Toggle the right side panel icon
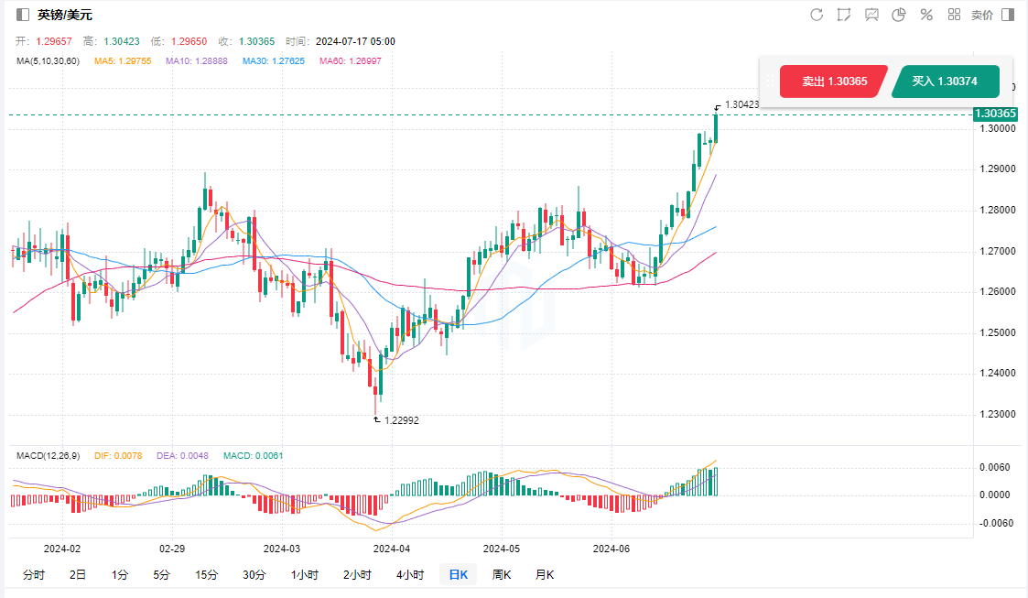 click(1008, 15)
